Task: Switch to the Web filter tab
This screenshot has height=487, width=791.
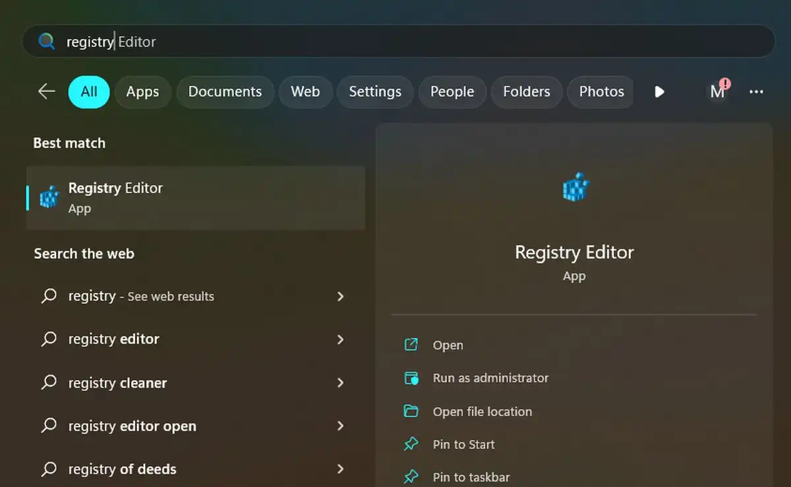Action: pyautogui.click(x=305, y=91)
